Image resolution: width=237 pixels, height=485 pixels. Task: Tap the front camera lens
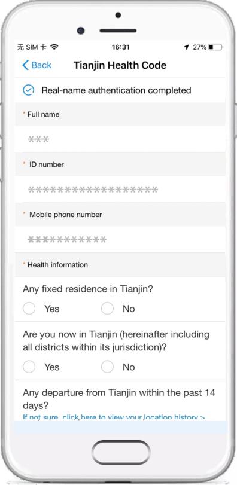[x=81, y=30]
